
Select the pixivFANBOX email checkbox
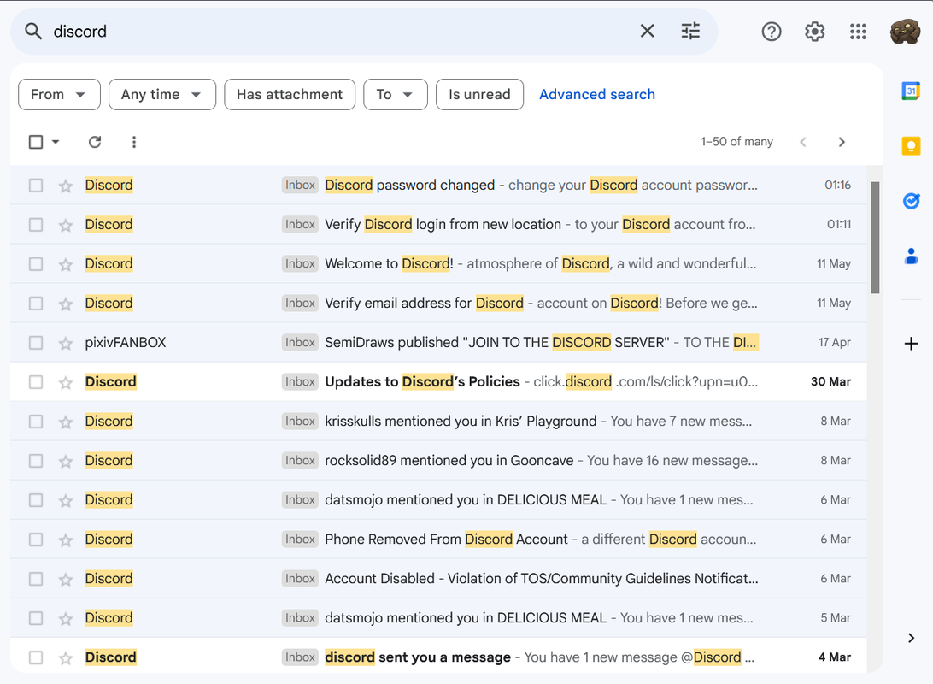(x=36, y=343)
